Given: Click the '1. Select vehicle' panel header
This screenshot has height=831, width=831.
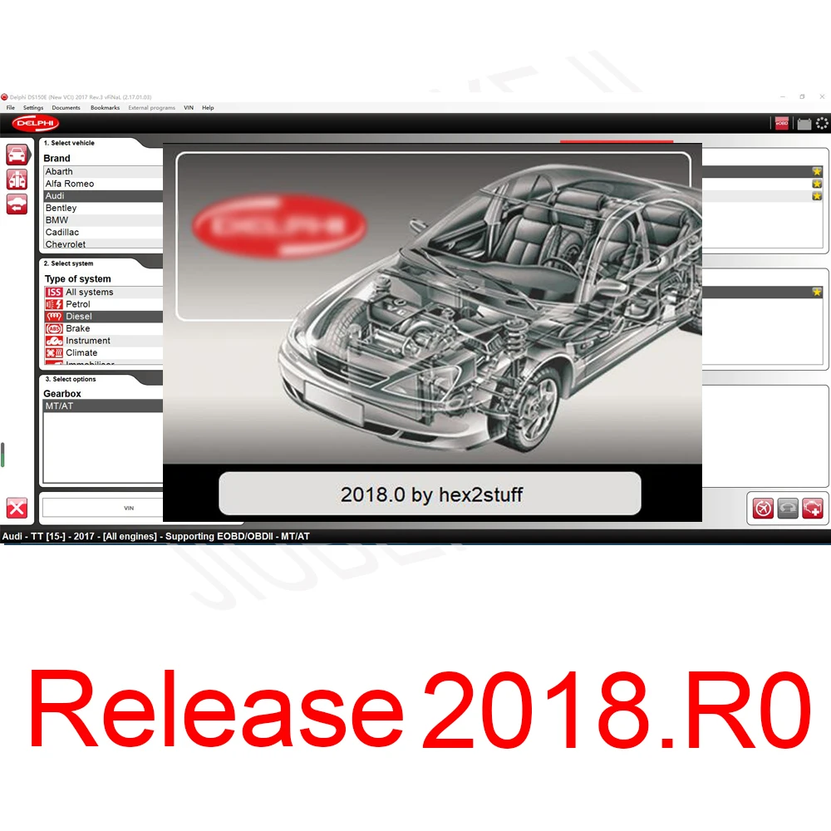Looking at the screenshot, I should pos(69,143).
